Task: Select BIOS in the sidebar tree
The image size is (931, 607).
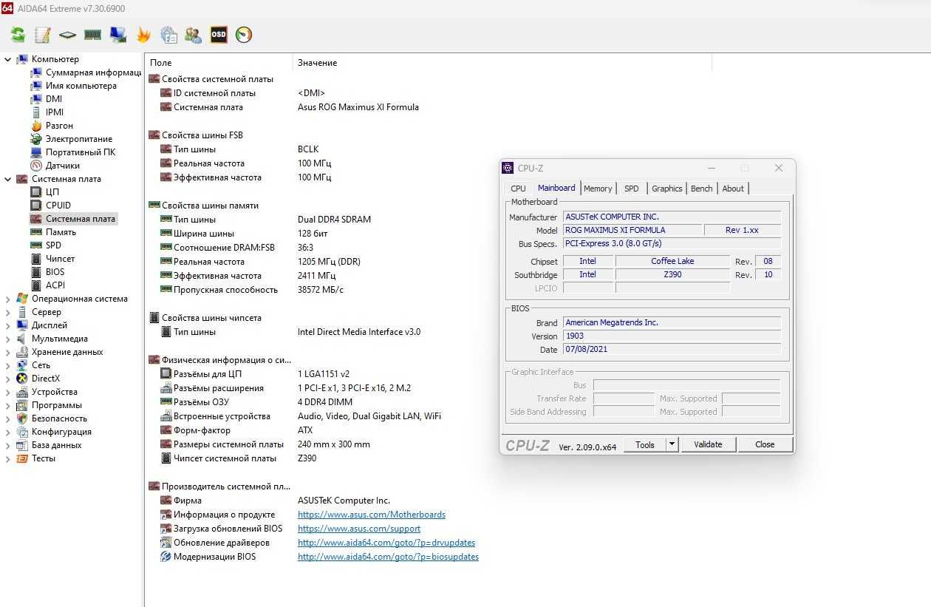Action: pyautogui.click(x=55, y=272)
